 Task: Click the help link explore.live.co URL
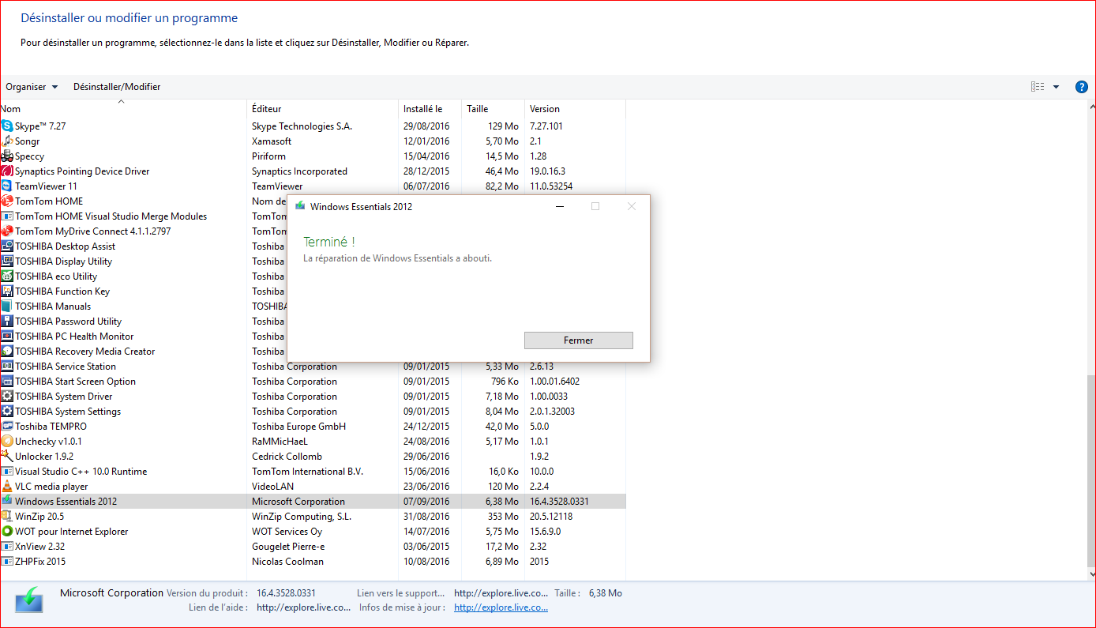tap(304, 607)
